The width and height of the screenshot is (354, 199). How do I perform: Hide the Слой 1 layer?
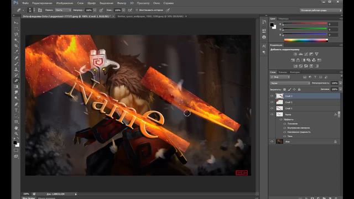(x=272, y=108)
